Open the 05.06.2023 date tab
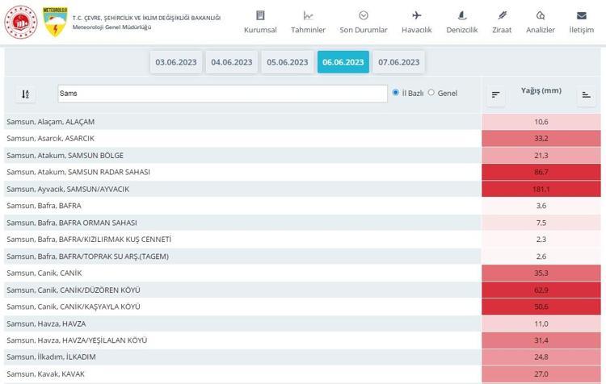Viewport: 606px width, 384px height. (x=288, y=62)
